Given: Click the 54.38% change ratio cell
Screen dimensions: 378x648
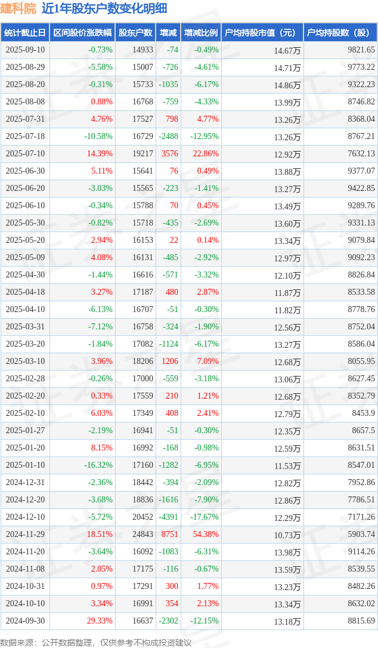Looking at the screenshot, I should [206, 534].
